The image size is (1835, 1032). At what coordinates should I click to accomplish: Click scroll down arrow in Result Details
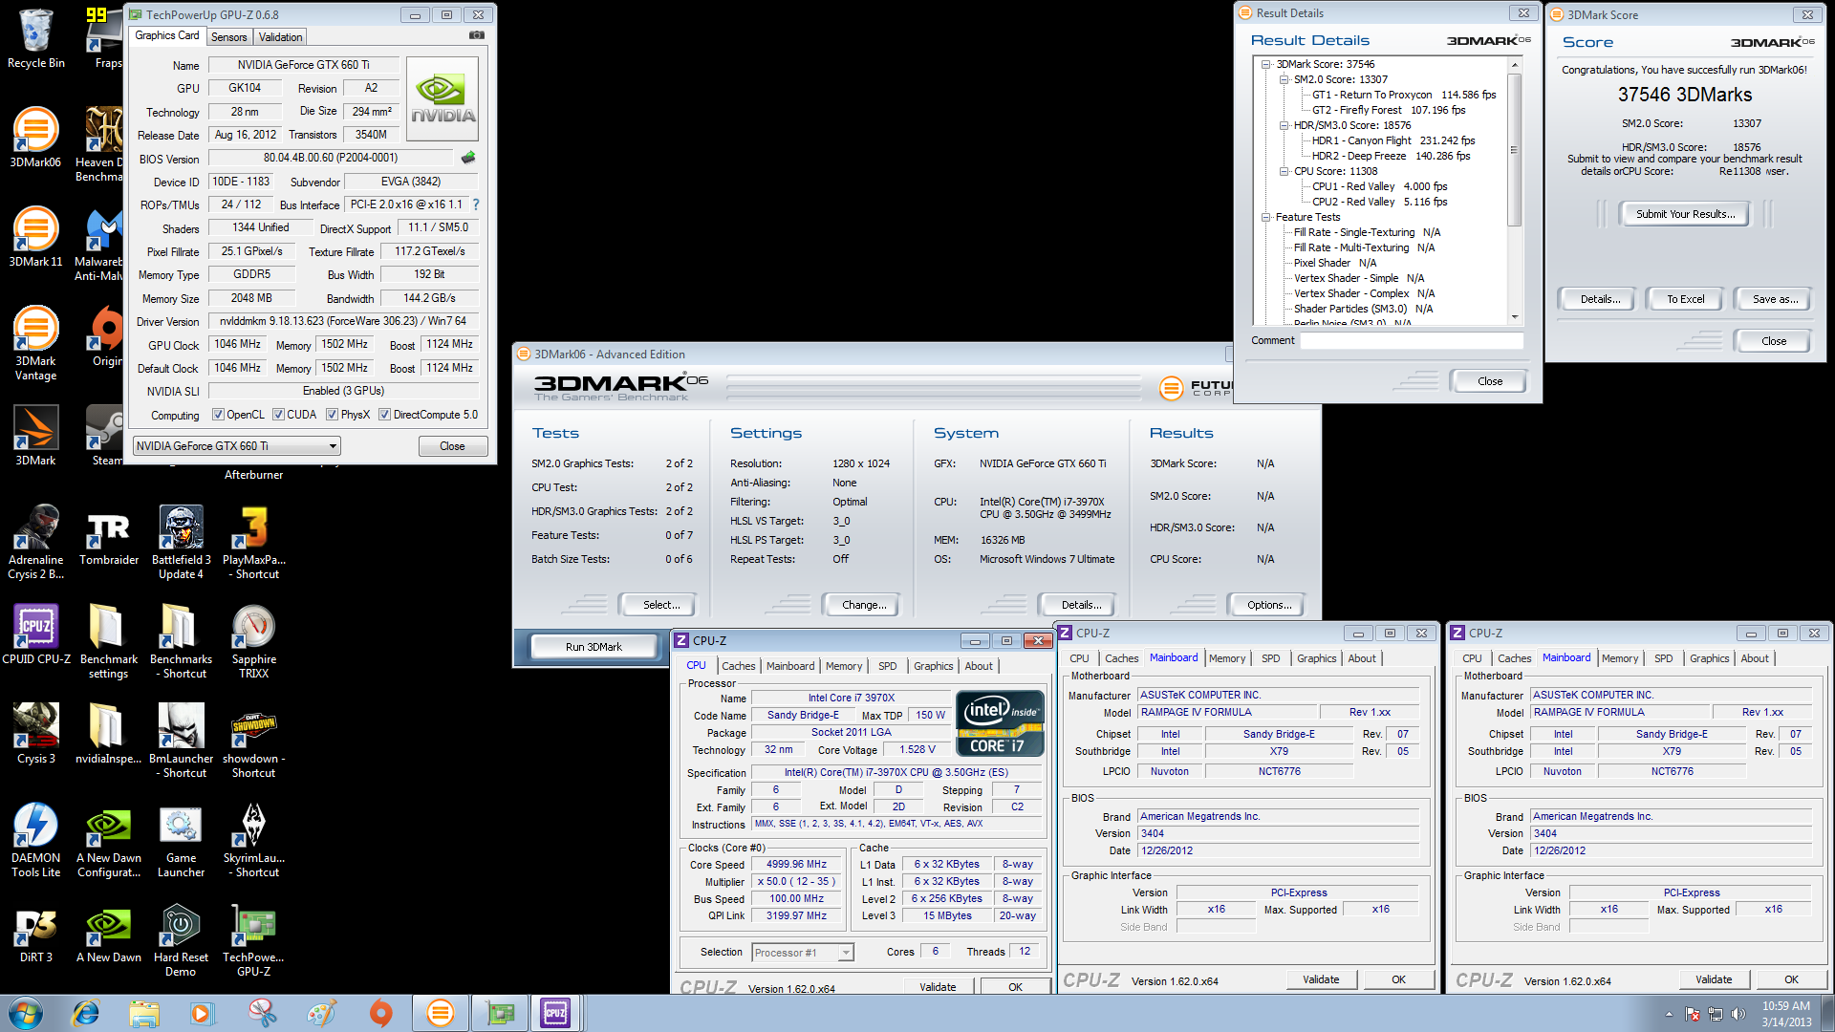pyautogui.click(x=1514, y=317)
